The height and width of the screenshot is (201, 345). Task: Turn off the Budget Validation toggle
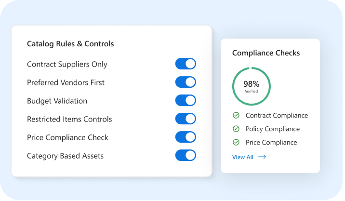(x=186, y=100)
